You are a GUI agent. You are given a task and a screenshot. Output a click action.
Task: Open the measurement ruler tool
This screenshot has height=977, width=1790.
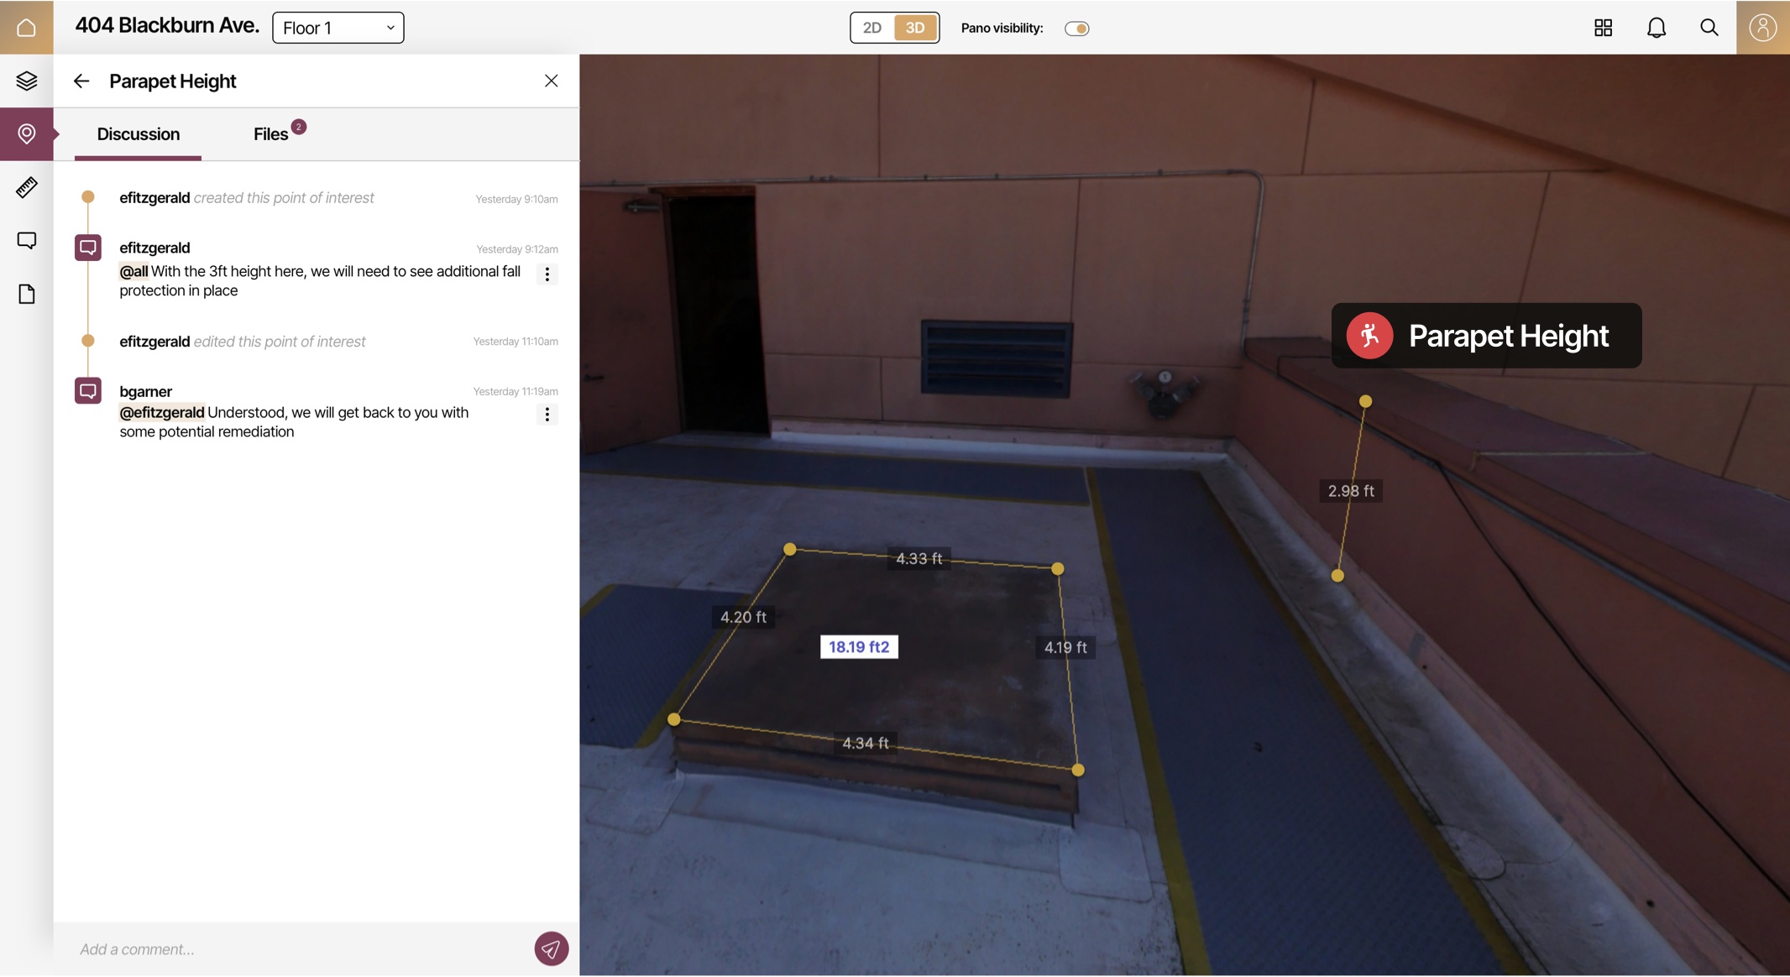coord(26,187)
